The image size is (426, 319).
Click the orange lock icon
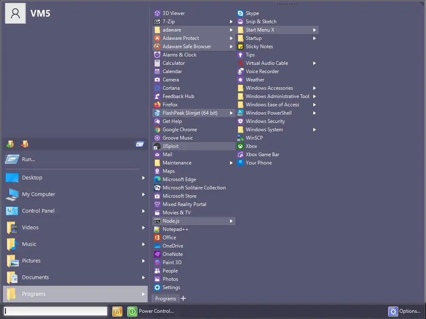click(x=117, y=312)
